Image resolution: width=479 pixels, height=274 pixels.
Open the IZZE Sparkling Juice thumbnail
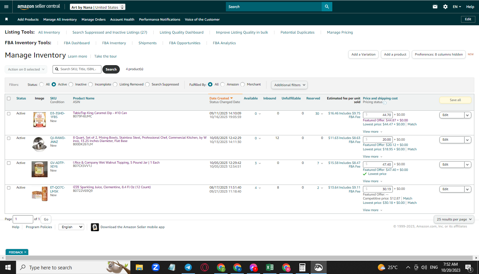point(40,194)
